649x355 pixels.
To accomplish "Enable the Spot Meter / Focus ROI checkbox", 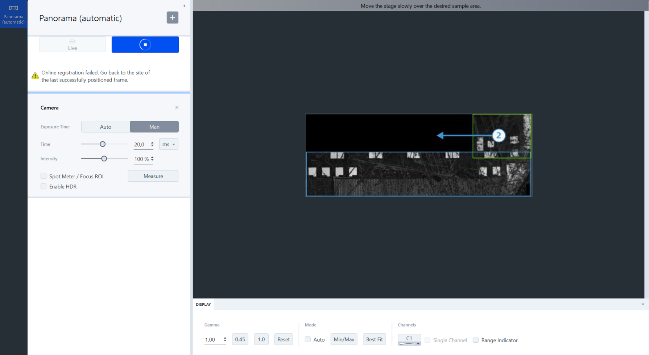I will 43,176.
